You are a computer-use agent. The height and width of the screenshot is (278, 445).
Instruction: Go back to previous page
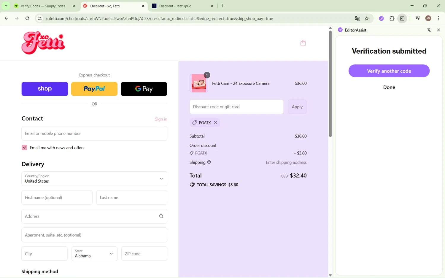[6, 18]
